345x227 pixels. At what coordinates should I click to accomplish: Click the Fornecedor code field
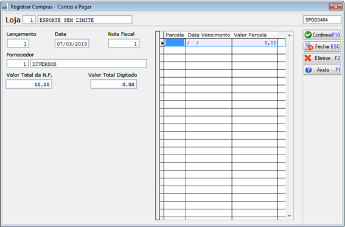18,64
